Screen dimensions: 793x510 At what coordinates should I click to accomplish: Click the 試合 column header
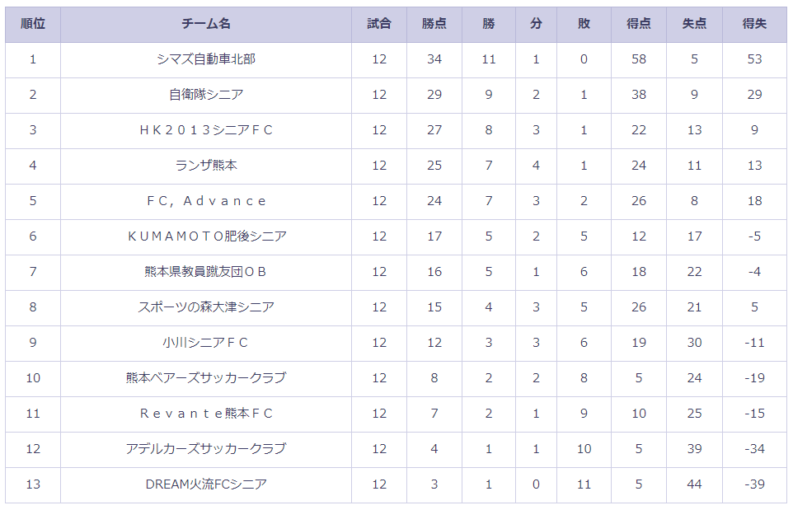(x=379, y=24)
